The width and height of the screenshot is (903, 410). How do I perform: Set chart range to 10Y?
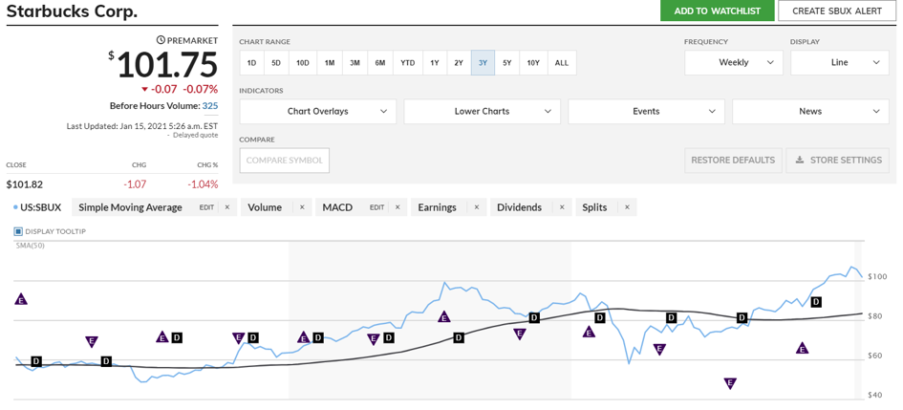tap(533, 63)
